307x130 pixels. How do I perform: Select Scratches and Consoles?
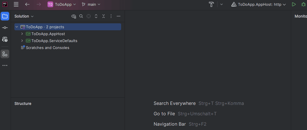coord(47,48)
